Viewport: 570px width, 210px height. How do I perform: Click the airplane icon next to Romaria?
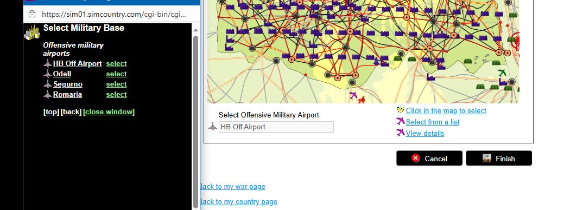(48, 94)
